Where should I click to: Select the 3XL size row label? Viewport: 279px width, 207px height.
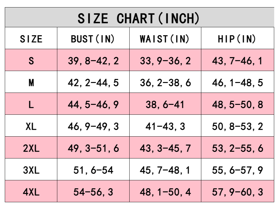tap(31, 170)
